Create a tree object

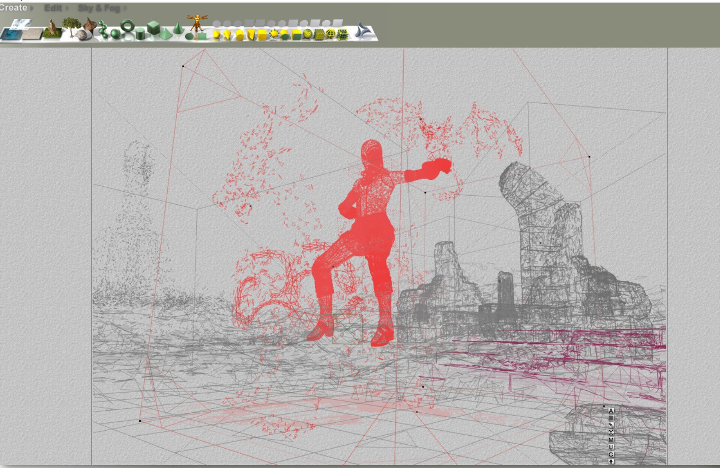[x=71, y=27]
